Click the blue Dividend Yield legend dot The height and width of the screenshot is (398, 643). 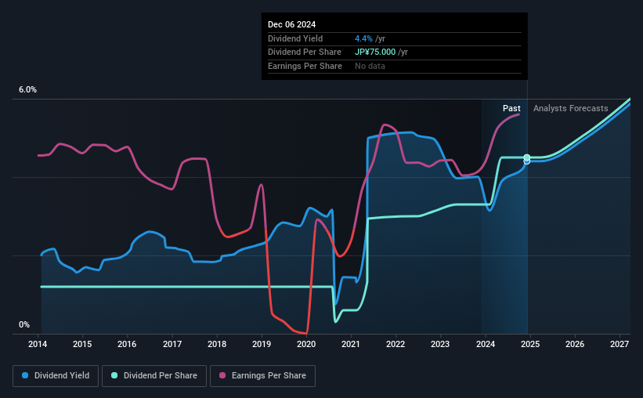25,375
